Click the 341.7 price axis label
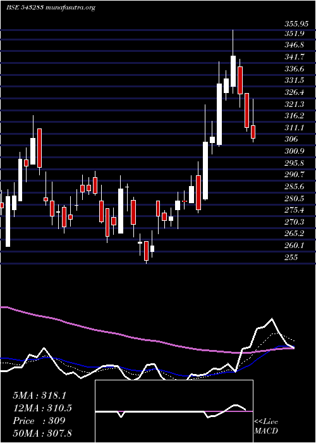The image size is (316, 443). [x=294, y=57]
